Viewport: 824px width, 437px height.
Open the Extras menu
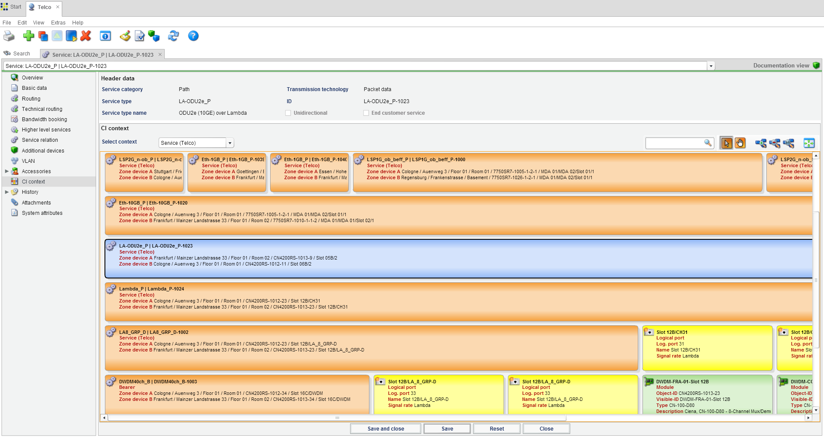(x=58, y=22)
